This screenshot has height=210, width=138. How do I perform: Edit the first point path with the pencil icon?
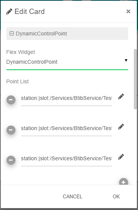tap(121, 97)
